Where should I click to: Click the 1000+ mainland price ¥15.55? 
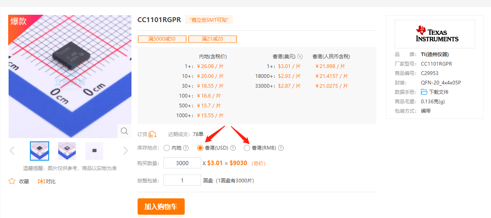[210, 116]
